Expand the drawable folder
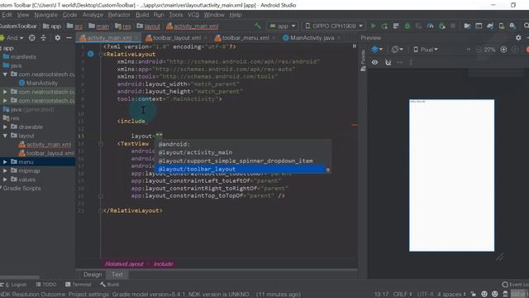The height and width of the screenshot is (298, 529). pos(5,127)
